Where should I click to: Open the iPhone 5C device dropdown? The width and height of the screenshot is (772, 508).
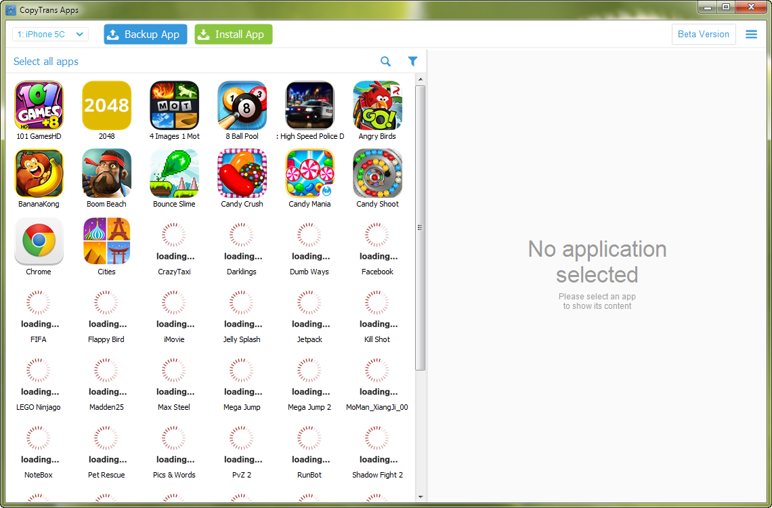[50, 33]
